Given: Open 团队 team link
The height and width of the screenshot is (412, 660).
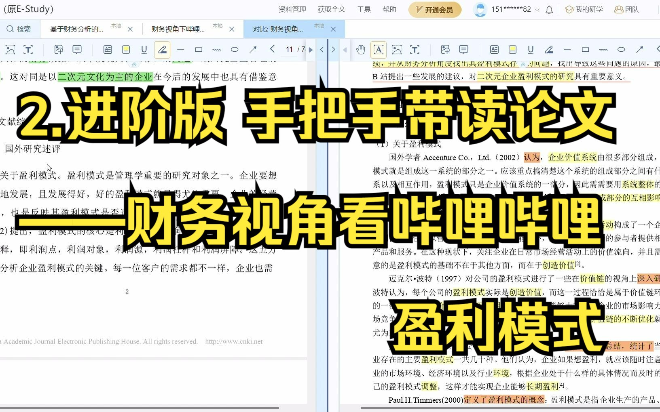Looking at the screenshot, I should (x=626, y=9).
